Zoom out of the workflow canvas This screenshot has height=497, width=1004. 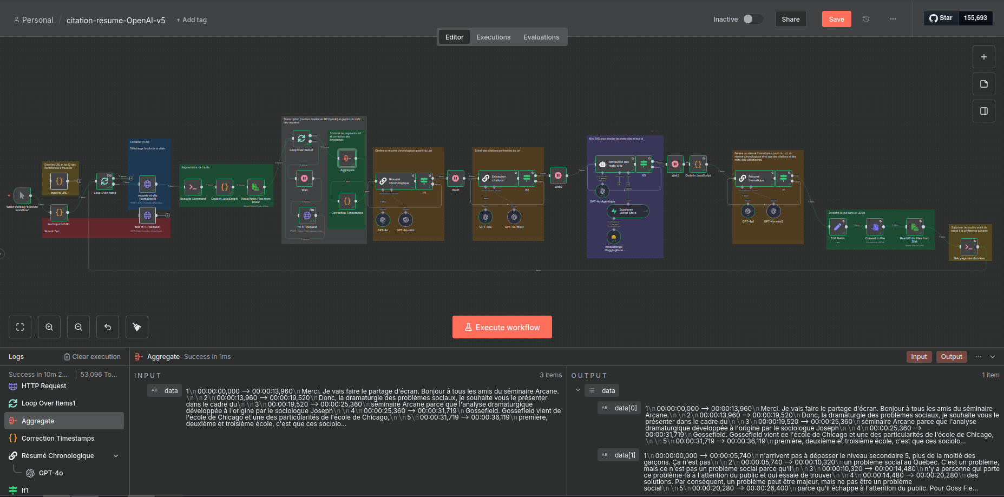(78, 327)
